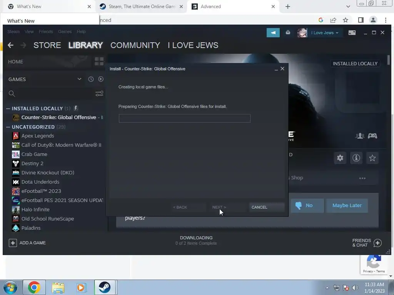Screen dimensions: 394x295
Task: Click the dynamic collection lightning icon
Action: 75,108
